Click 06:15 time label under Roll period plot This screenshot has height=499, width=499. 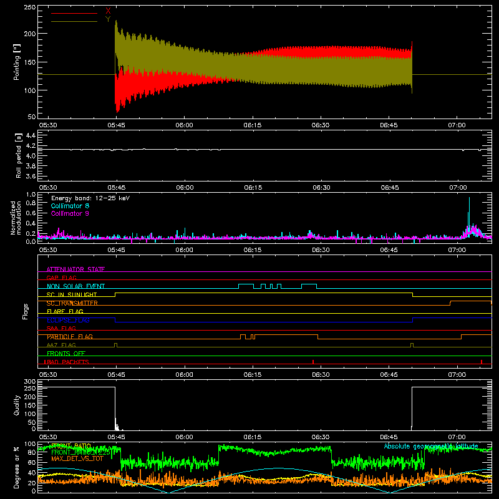coord(253,188)
